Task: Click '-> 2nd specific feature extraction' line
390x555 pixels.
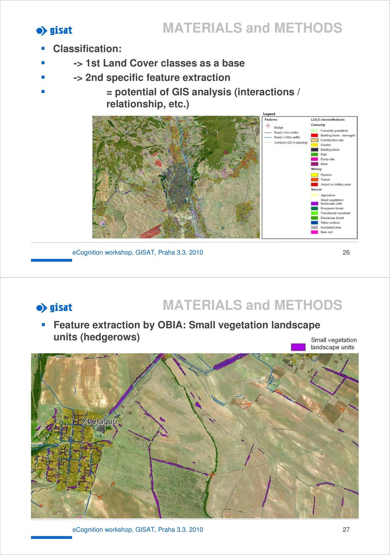Action: point(152,78)
